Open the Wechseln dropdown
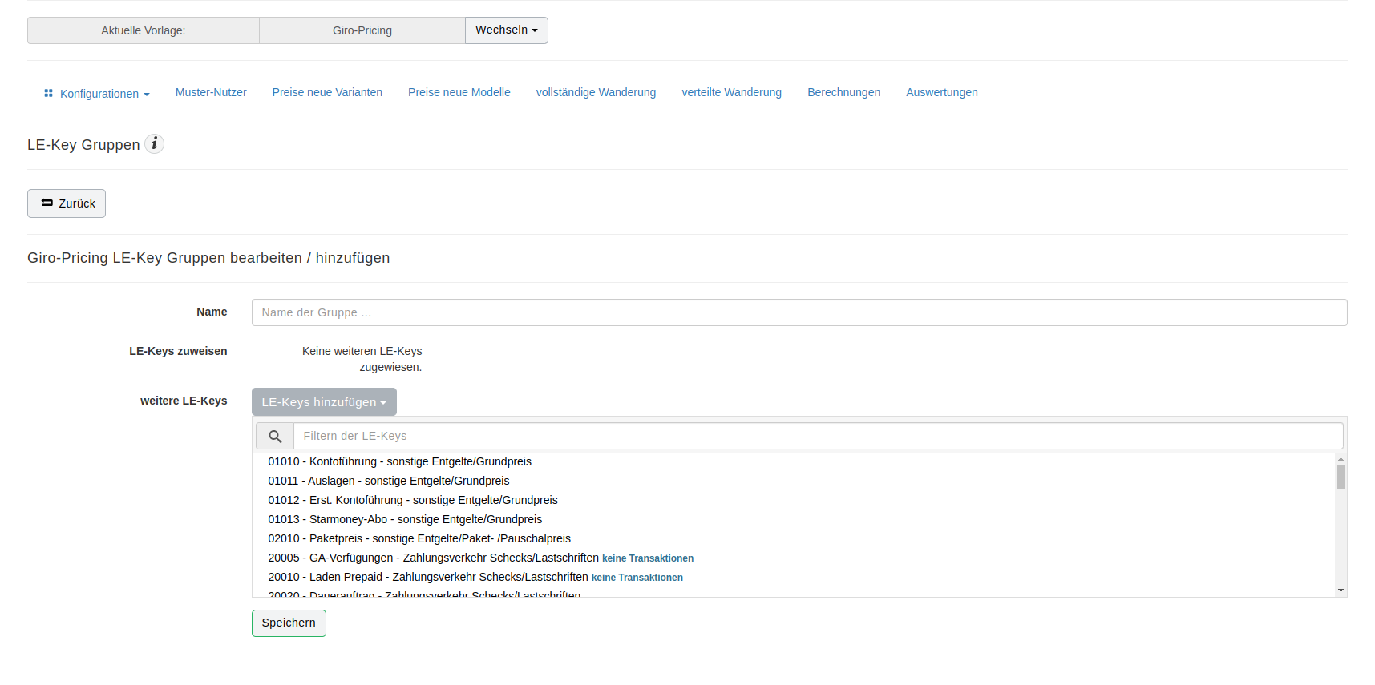1375x685 pixels. pos(507,30)
